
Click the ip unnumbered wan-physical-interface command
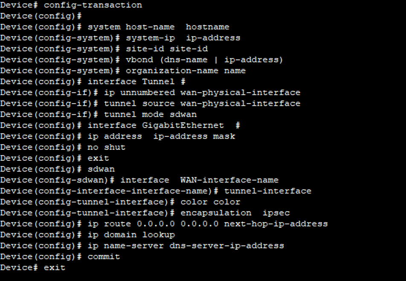[202, 93]
